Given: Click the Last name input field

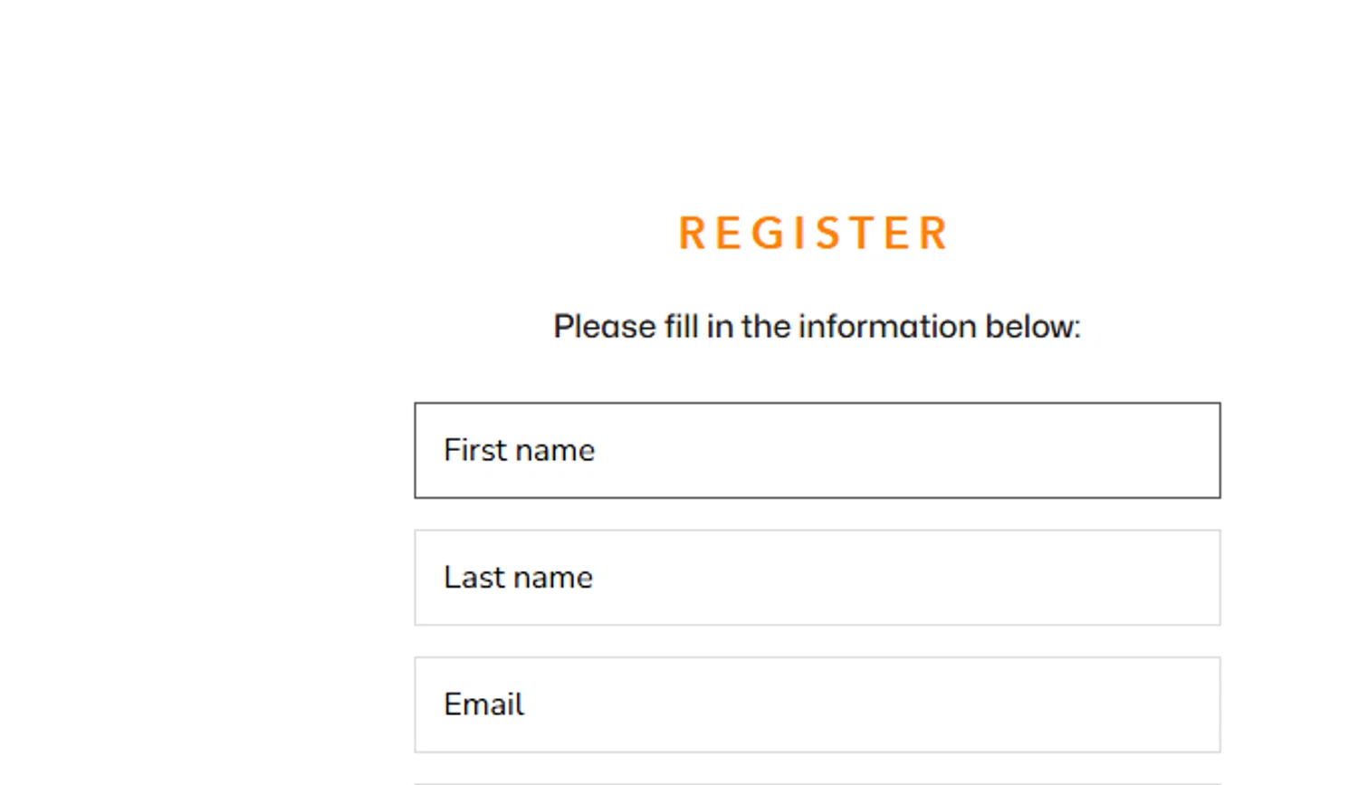Looking at the screenshot, I should tap(817, 578).
